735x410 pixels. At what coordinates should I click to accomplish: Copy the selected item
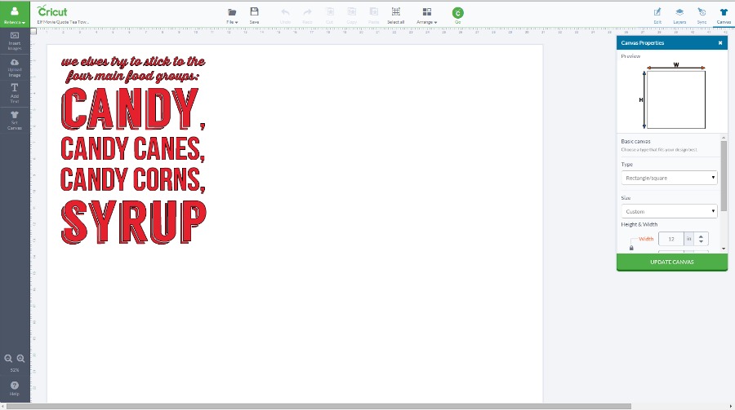351,15
